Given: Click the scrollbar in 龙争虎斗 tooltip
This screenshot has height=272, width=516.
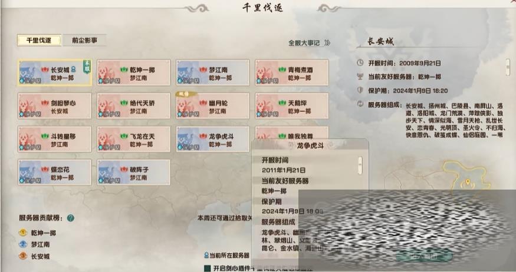Looking at the screenshot, I should tap(360, 165).
